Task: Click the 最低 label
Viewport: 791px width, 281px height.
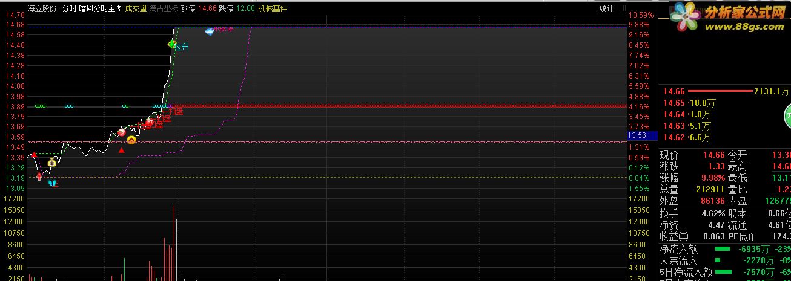Action: [737, 178]
